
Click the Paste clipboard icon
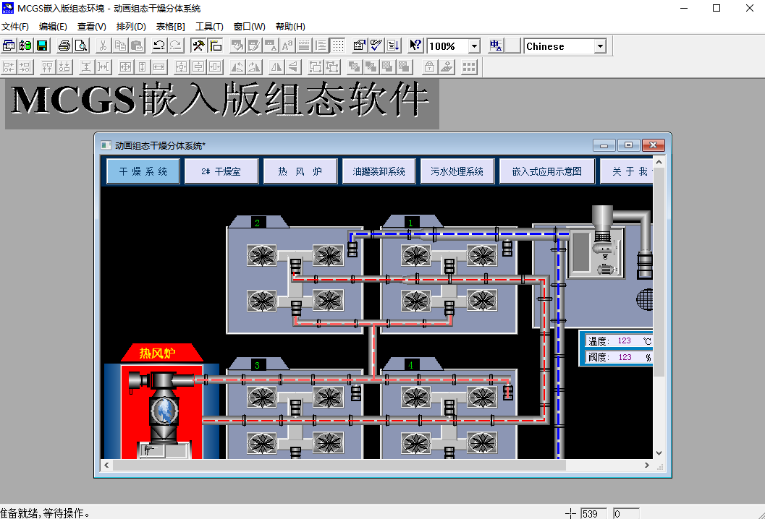coord(137,46)
